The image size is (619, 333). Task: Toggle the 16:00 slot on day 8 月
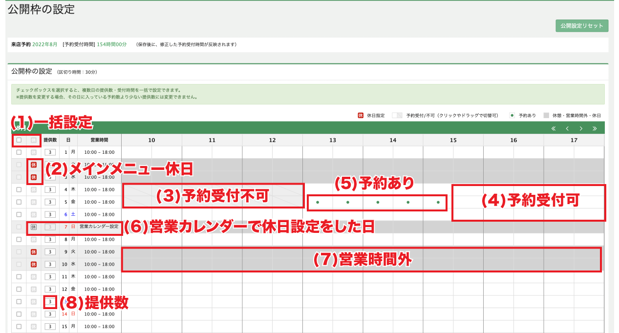tap(498, 239)
